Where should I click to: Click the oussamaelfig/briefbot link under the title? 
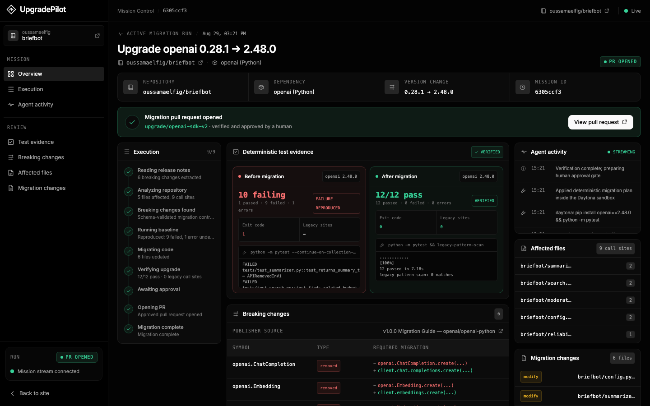click(x=160, y=63)
